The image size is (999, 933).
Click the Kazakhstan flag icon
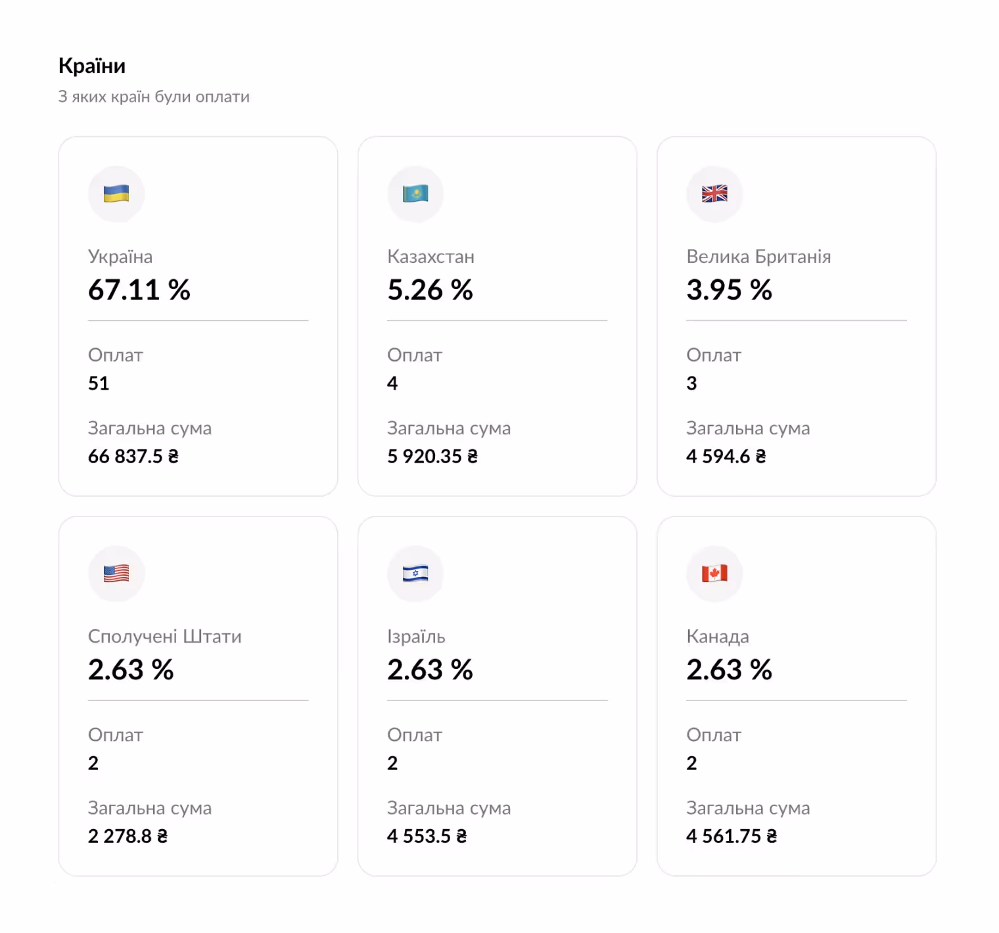[x=415, y=194]
